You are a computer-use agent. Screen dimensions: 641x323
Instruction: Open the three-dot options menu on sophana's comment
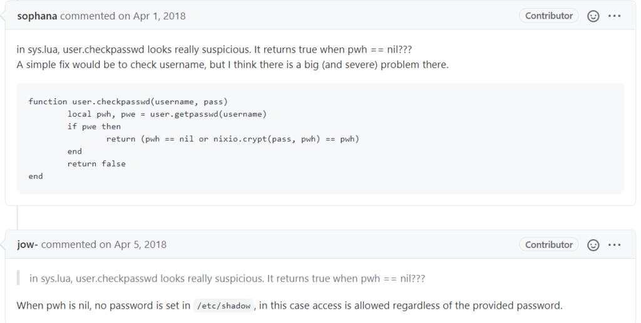click(615, 16)
